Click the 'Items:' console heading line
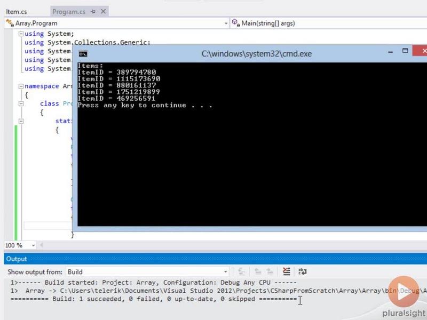Viewport: 427px width, 320px height. pyautogui.click(x=90, y=66)
